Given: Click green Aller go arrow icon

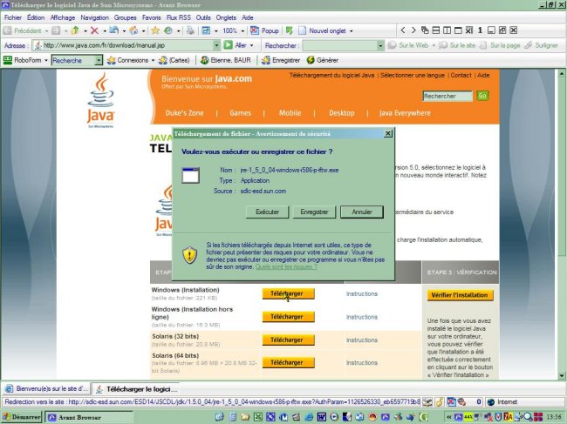Looking at the screenshot, I should [228, 45].
